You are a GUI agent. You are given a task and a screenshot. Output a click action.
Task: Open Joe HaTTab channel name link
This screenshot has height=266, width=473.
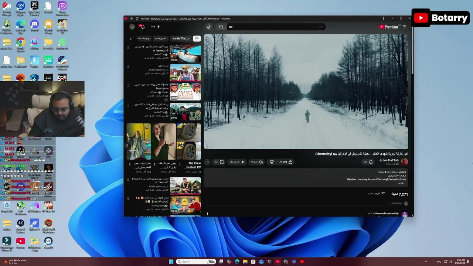390,160
